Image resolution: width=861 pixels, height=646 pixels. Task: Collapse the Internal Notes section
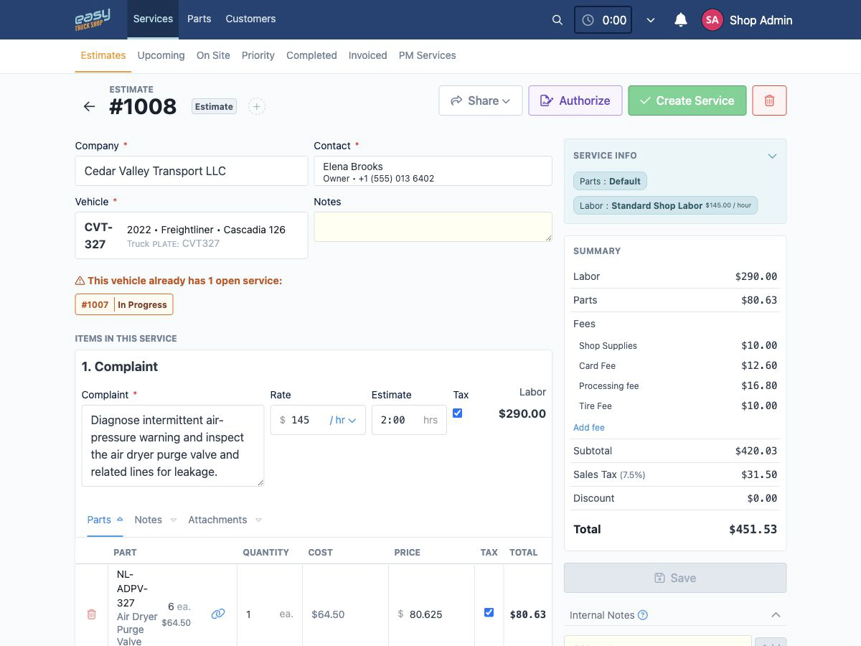776,615
